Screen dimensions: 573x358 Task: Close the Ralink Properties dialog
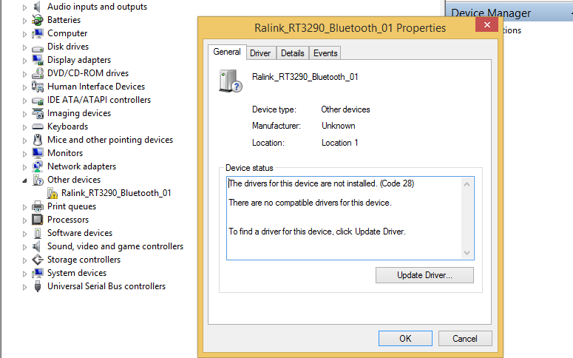pos(486,25)
